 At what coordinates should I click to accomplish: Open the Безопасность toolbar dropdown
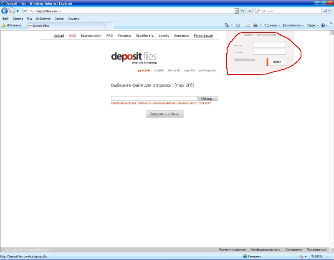293,25
